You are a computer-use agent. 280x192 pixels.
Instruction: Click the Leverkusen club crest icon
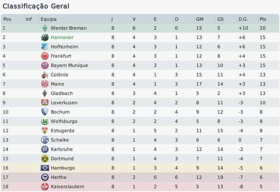(44, 103)
